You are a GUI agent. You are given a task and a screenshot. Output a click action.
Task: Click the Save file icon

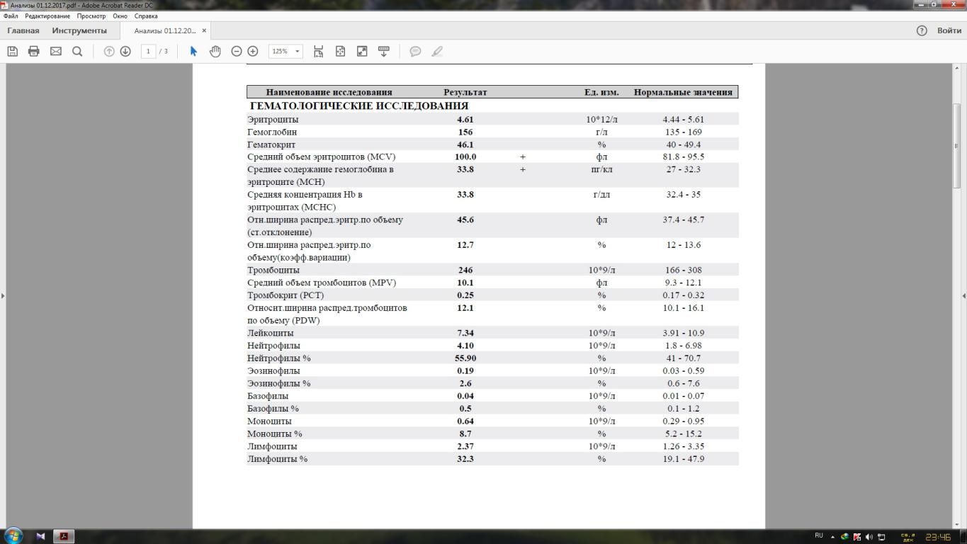pyautogui.click(x=12, y=51)
